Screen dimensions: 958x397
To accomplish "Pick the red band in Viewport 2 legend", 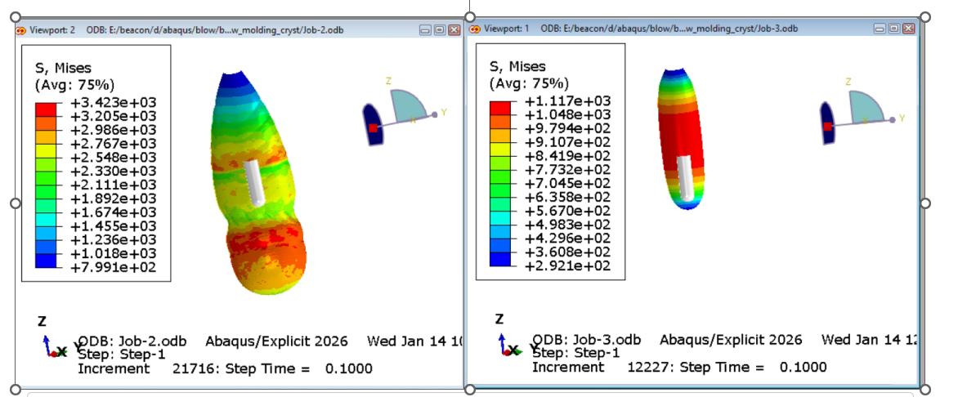I will (46, 109).
